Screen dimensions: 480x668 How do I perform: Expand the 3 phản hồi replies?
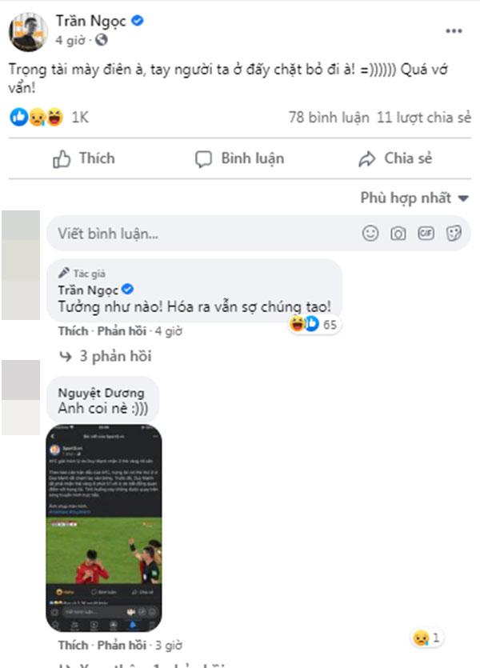105,356
